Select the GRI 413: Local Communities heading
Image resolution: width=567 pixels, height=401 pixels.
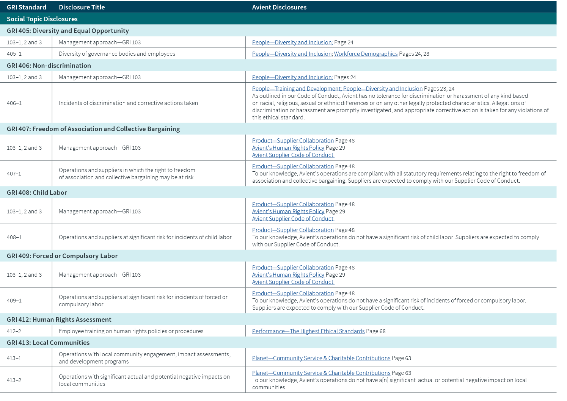pos(48,343)
